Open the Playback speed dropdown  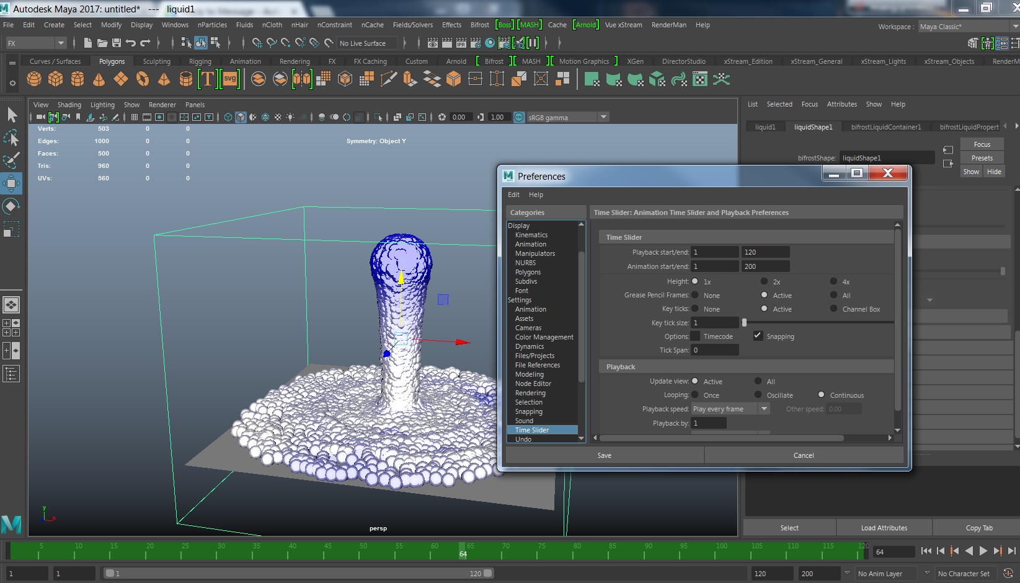tap(764, 408)
